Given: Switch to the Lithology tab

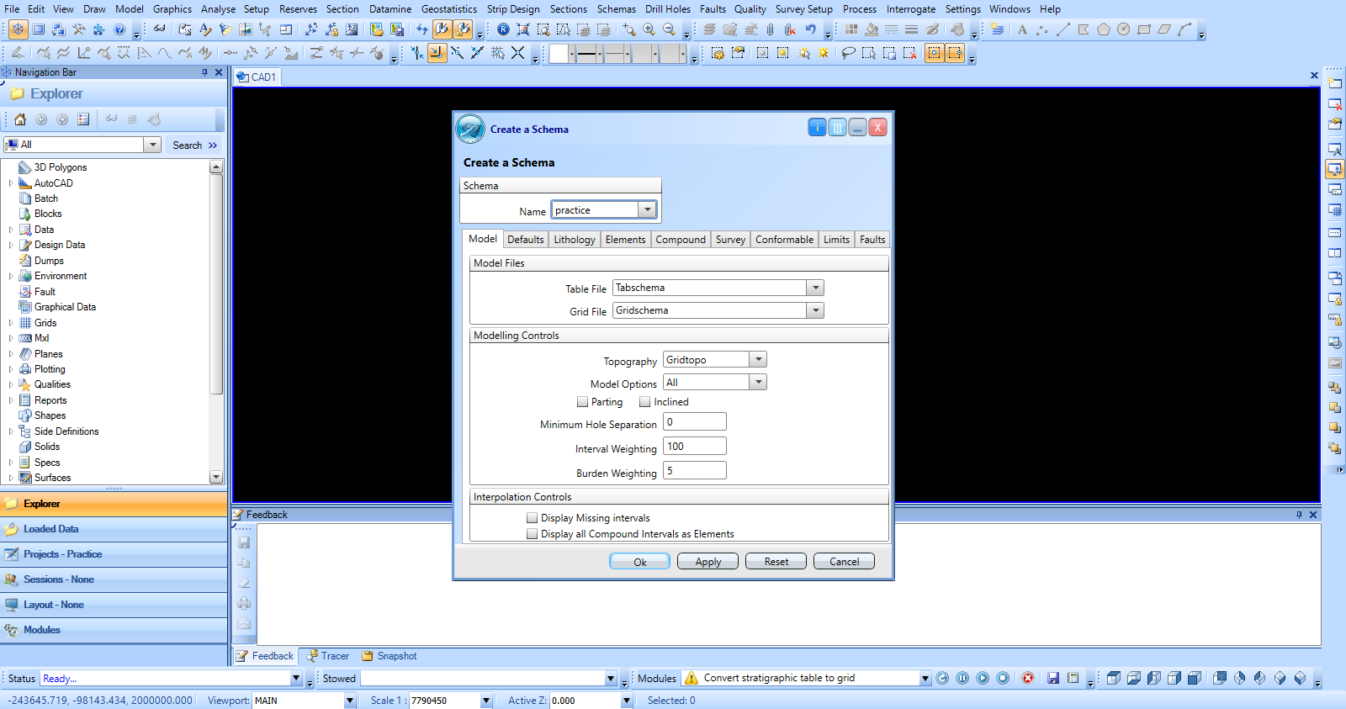Looking at the screenshot, I should 574,240.
